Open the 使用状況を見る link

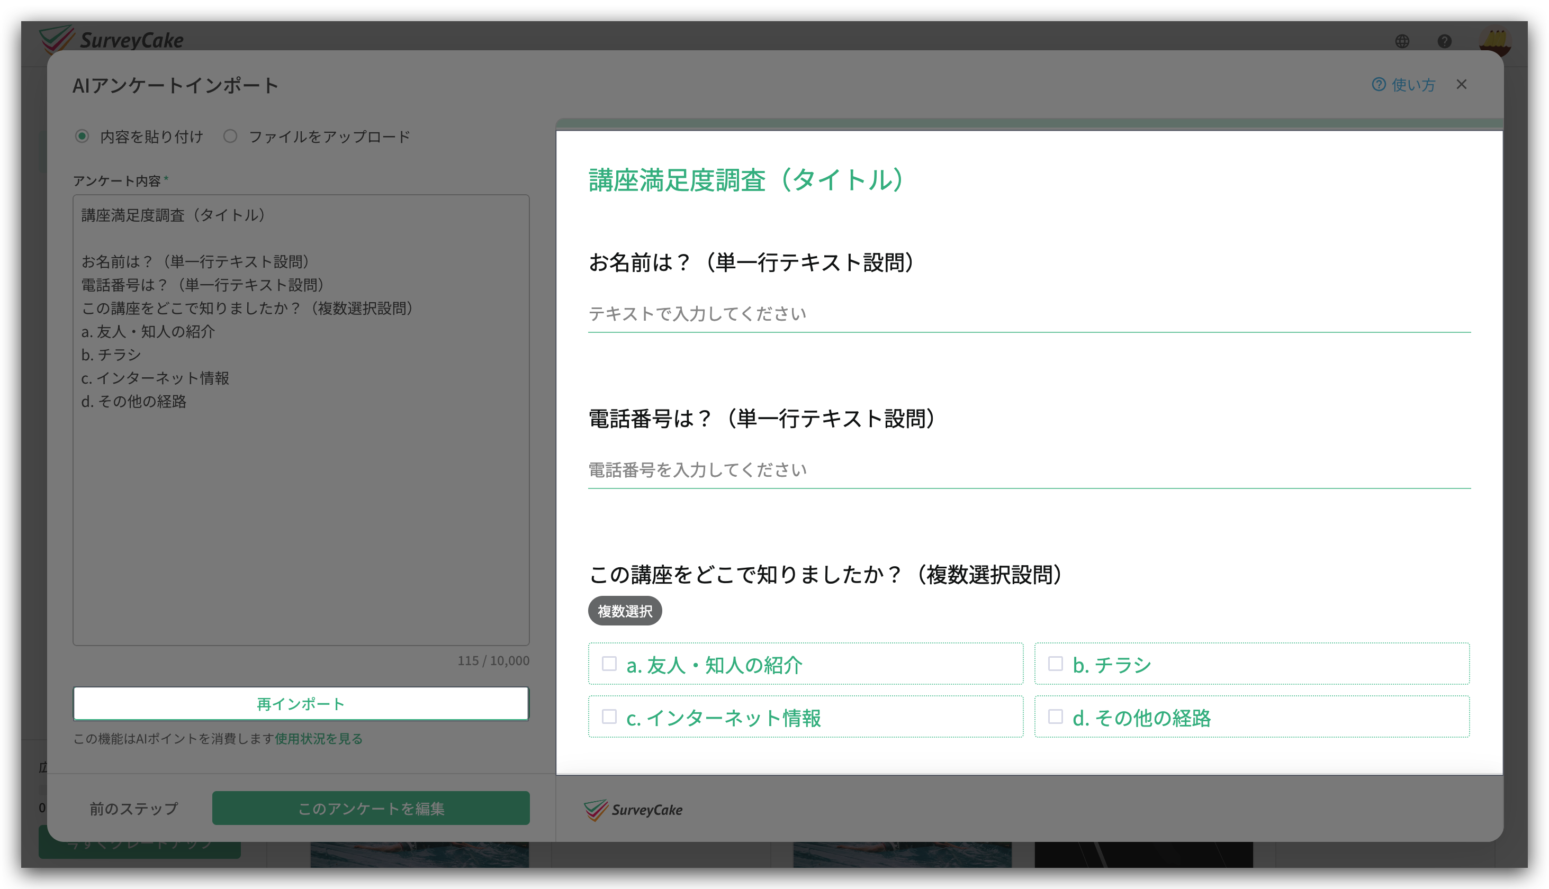tap(318, 739)
